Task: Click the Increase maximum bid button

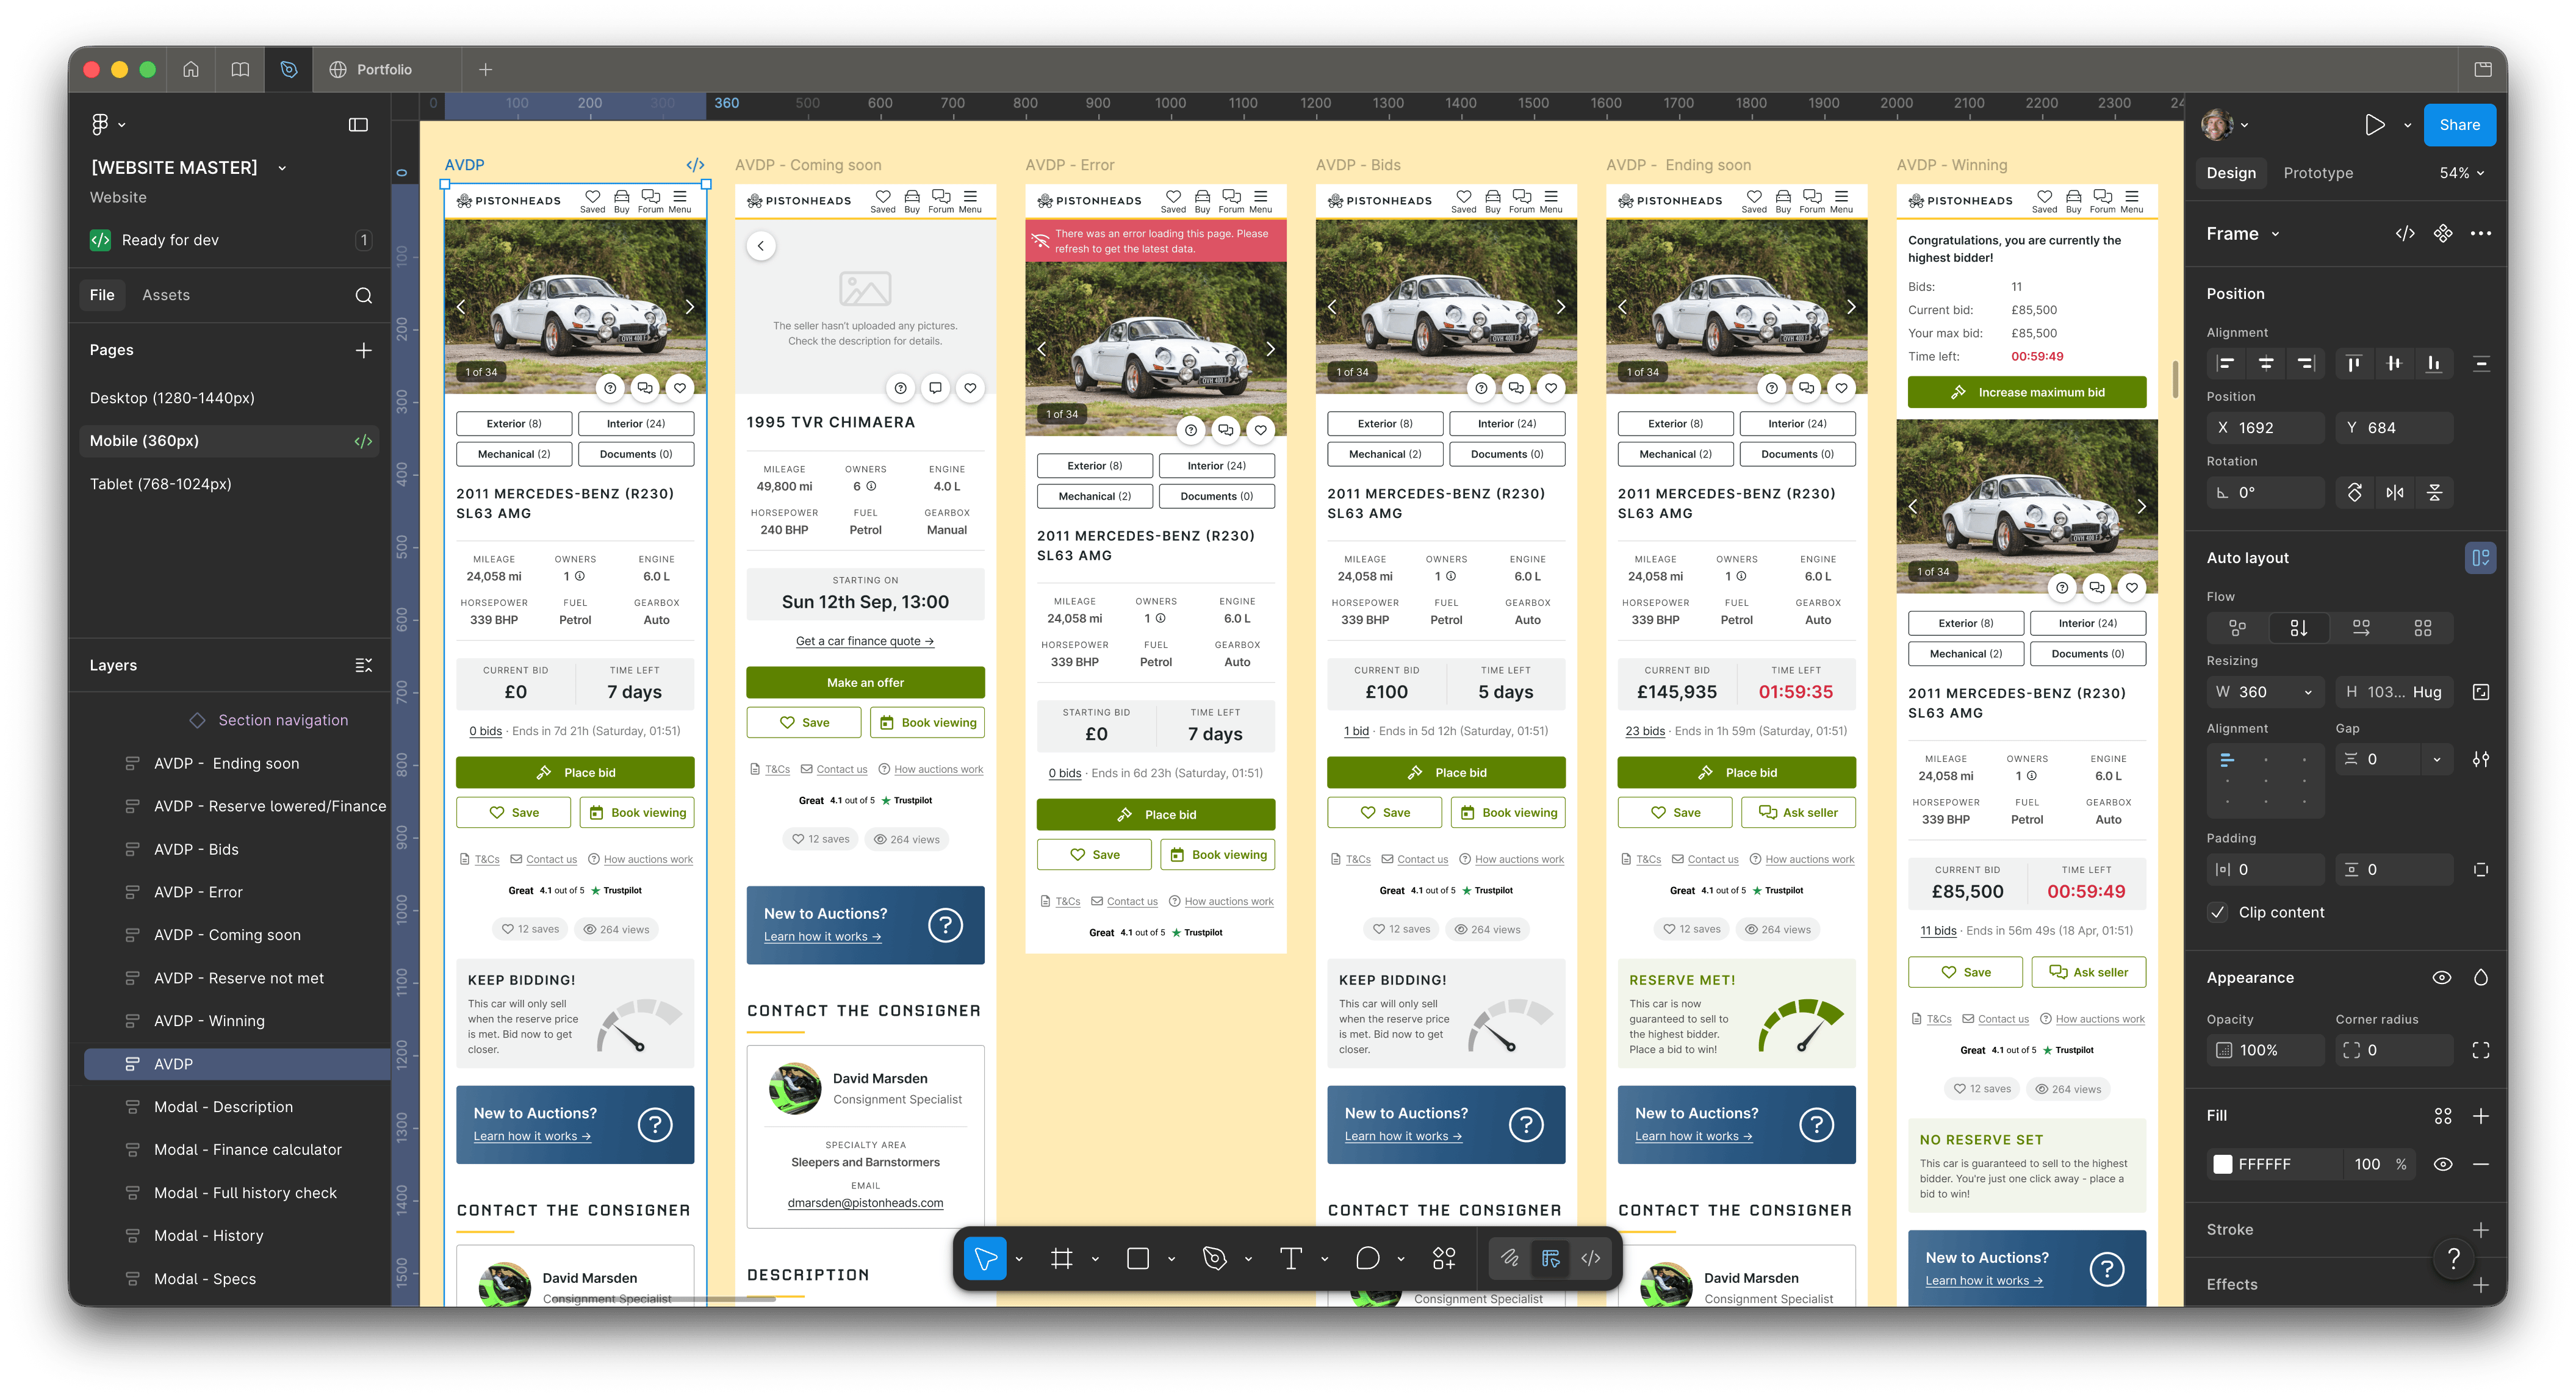Action: pyautogui.click(x=2027, y=392)
